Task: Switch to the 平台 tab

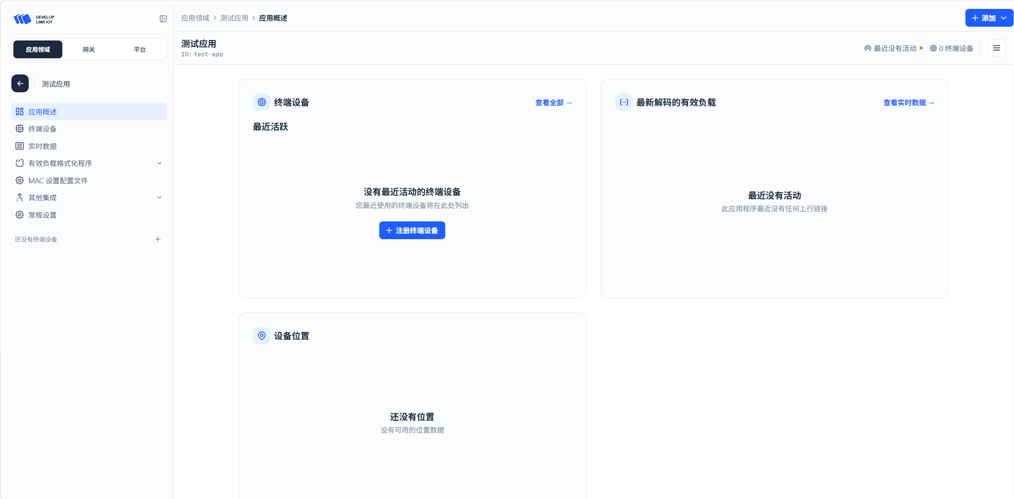Action: pos(140,49)
